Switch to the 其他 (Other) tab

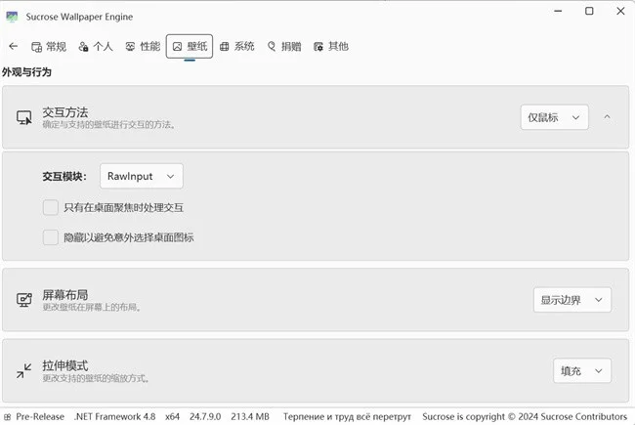(331, 47)
